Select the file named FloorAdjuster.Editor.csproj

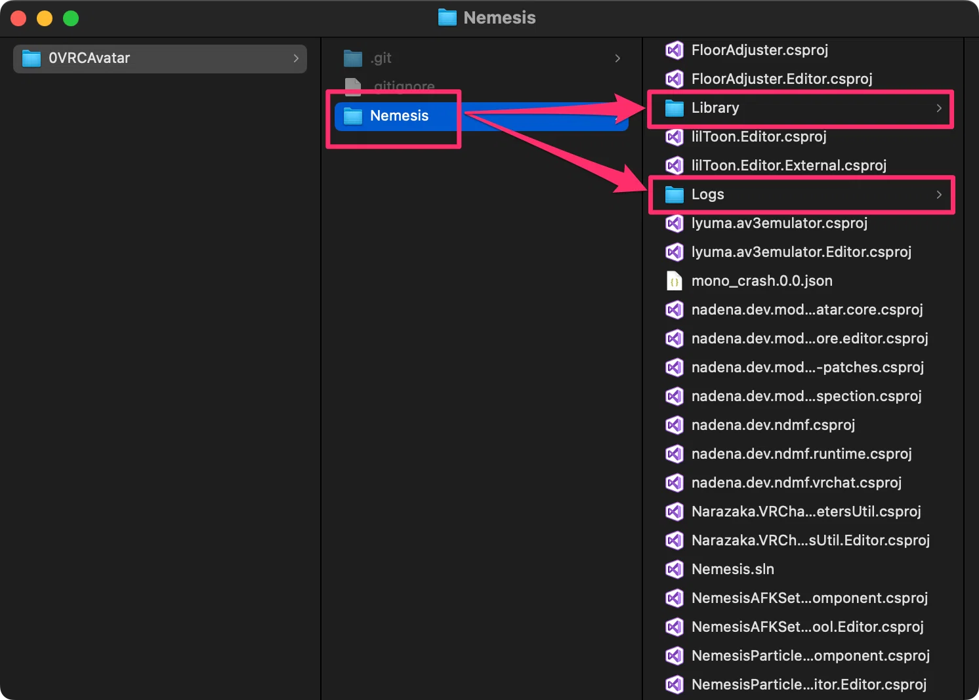click(782, 79)
